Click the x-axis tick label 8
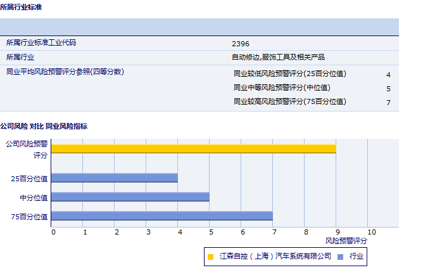The width and height of the screenshot is (442, 270). tap(306, 232)
